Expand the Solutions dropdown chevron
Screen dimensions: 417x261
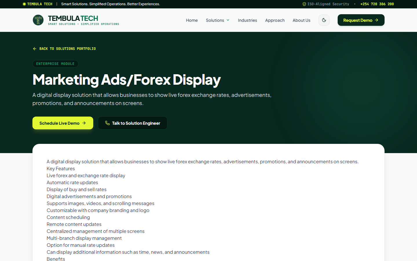click(228, 20)
